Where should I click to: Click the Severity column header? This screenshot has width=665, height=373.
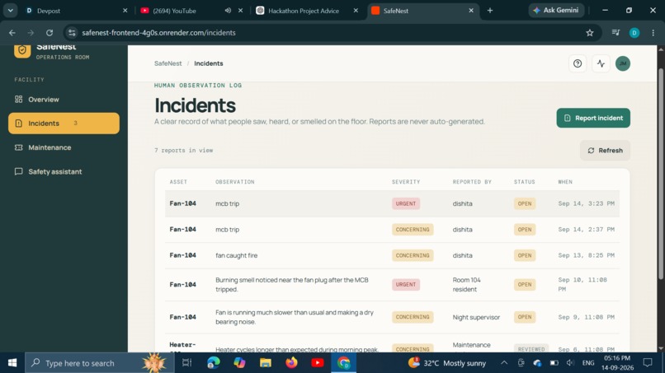tap(406, 182)
